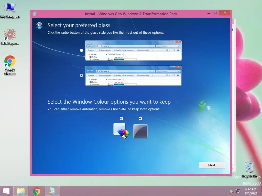The image size is (262, 196).
Task: Click the lower glass style preview thumbnail
Action: 133,76
